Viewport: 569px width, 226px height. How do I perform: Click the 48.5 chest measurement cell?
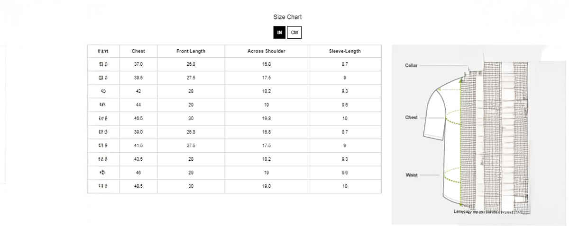[x=138, y=186]
